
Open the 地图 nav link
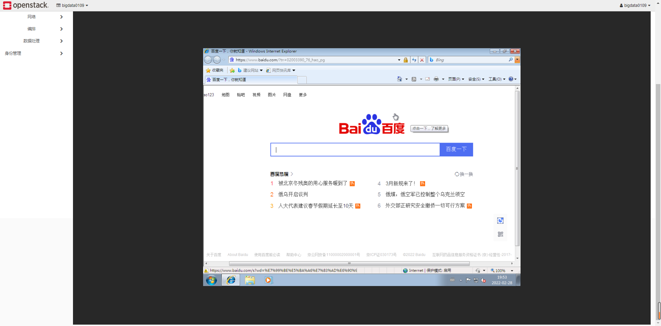[x=225, y=95]
